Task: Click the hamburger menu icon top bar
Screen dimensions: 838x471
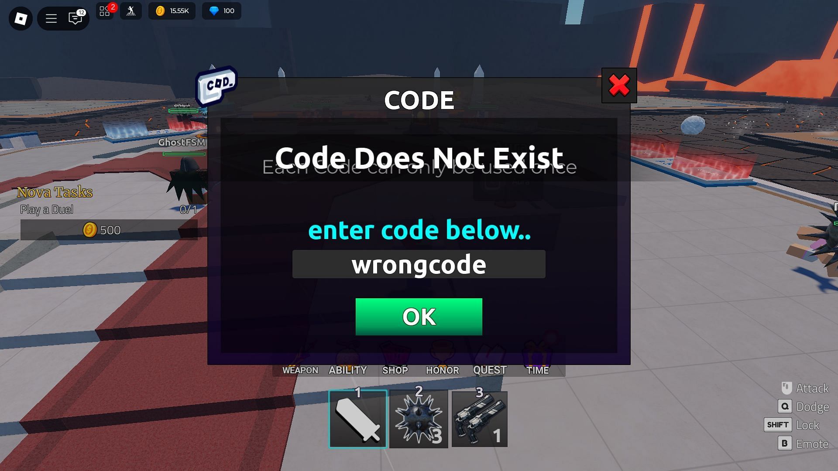Action: tap(51, 18)
